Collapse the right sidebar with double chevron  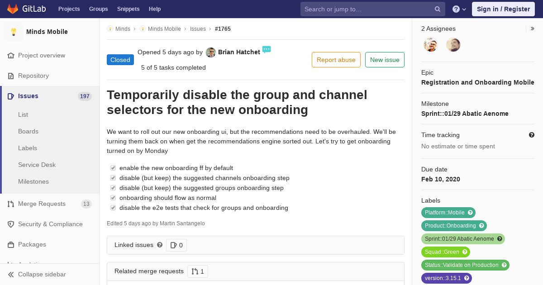pos(533,28)
